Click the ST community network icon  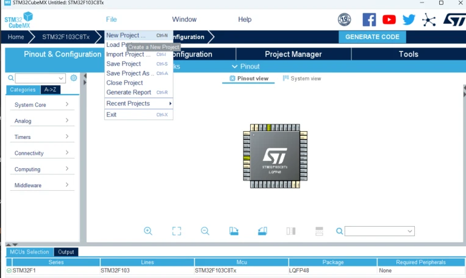click(429, 20)
